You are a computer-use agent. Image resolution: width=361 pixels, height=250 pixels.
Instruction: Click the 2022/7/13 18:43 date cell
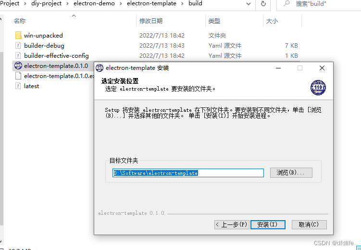coord(162,45)
